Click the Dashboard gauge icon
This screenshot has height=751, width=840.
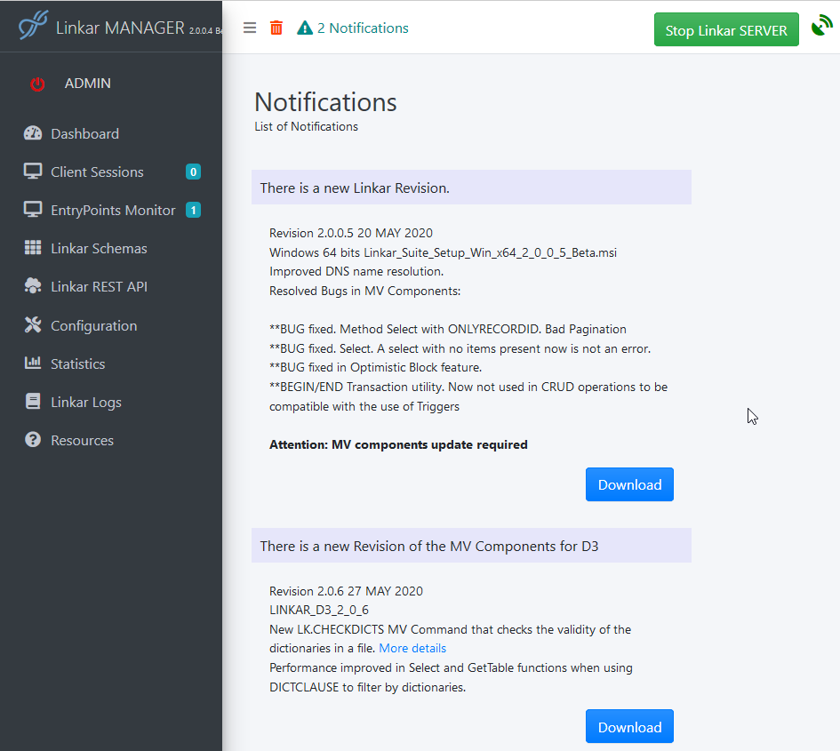point(33,133)
